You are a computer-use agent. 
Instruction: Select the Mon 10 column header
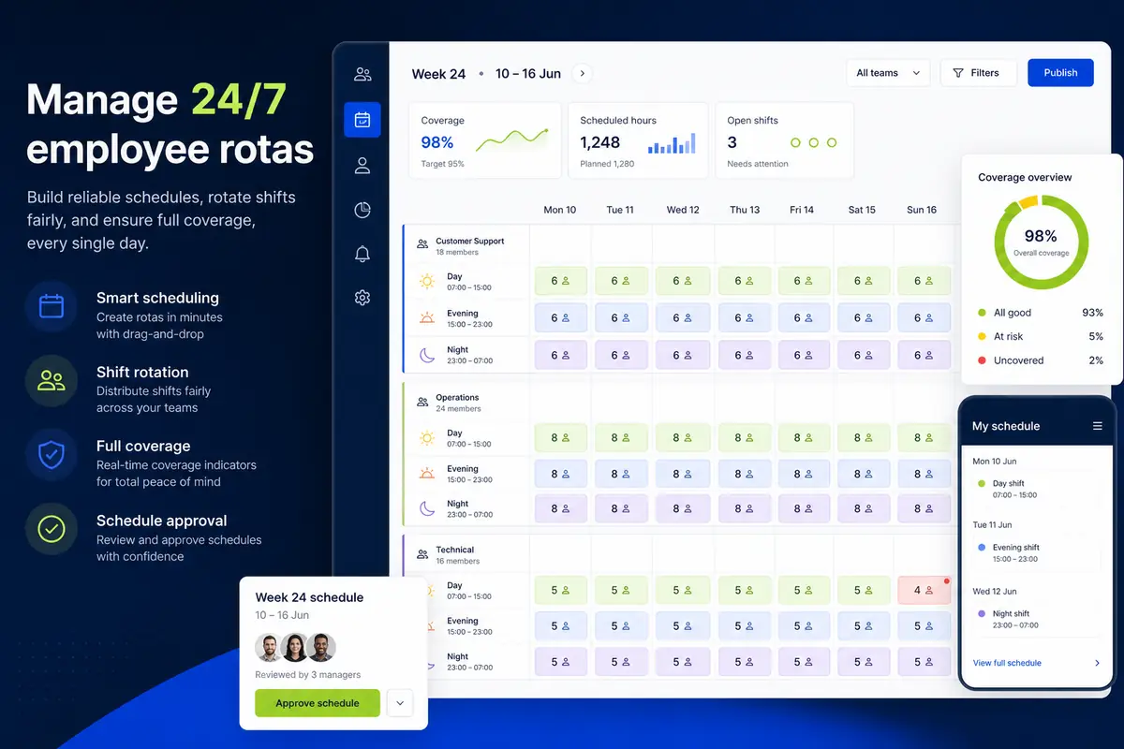(560, 210)
